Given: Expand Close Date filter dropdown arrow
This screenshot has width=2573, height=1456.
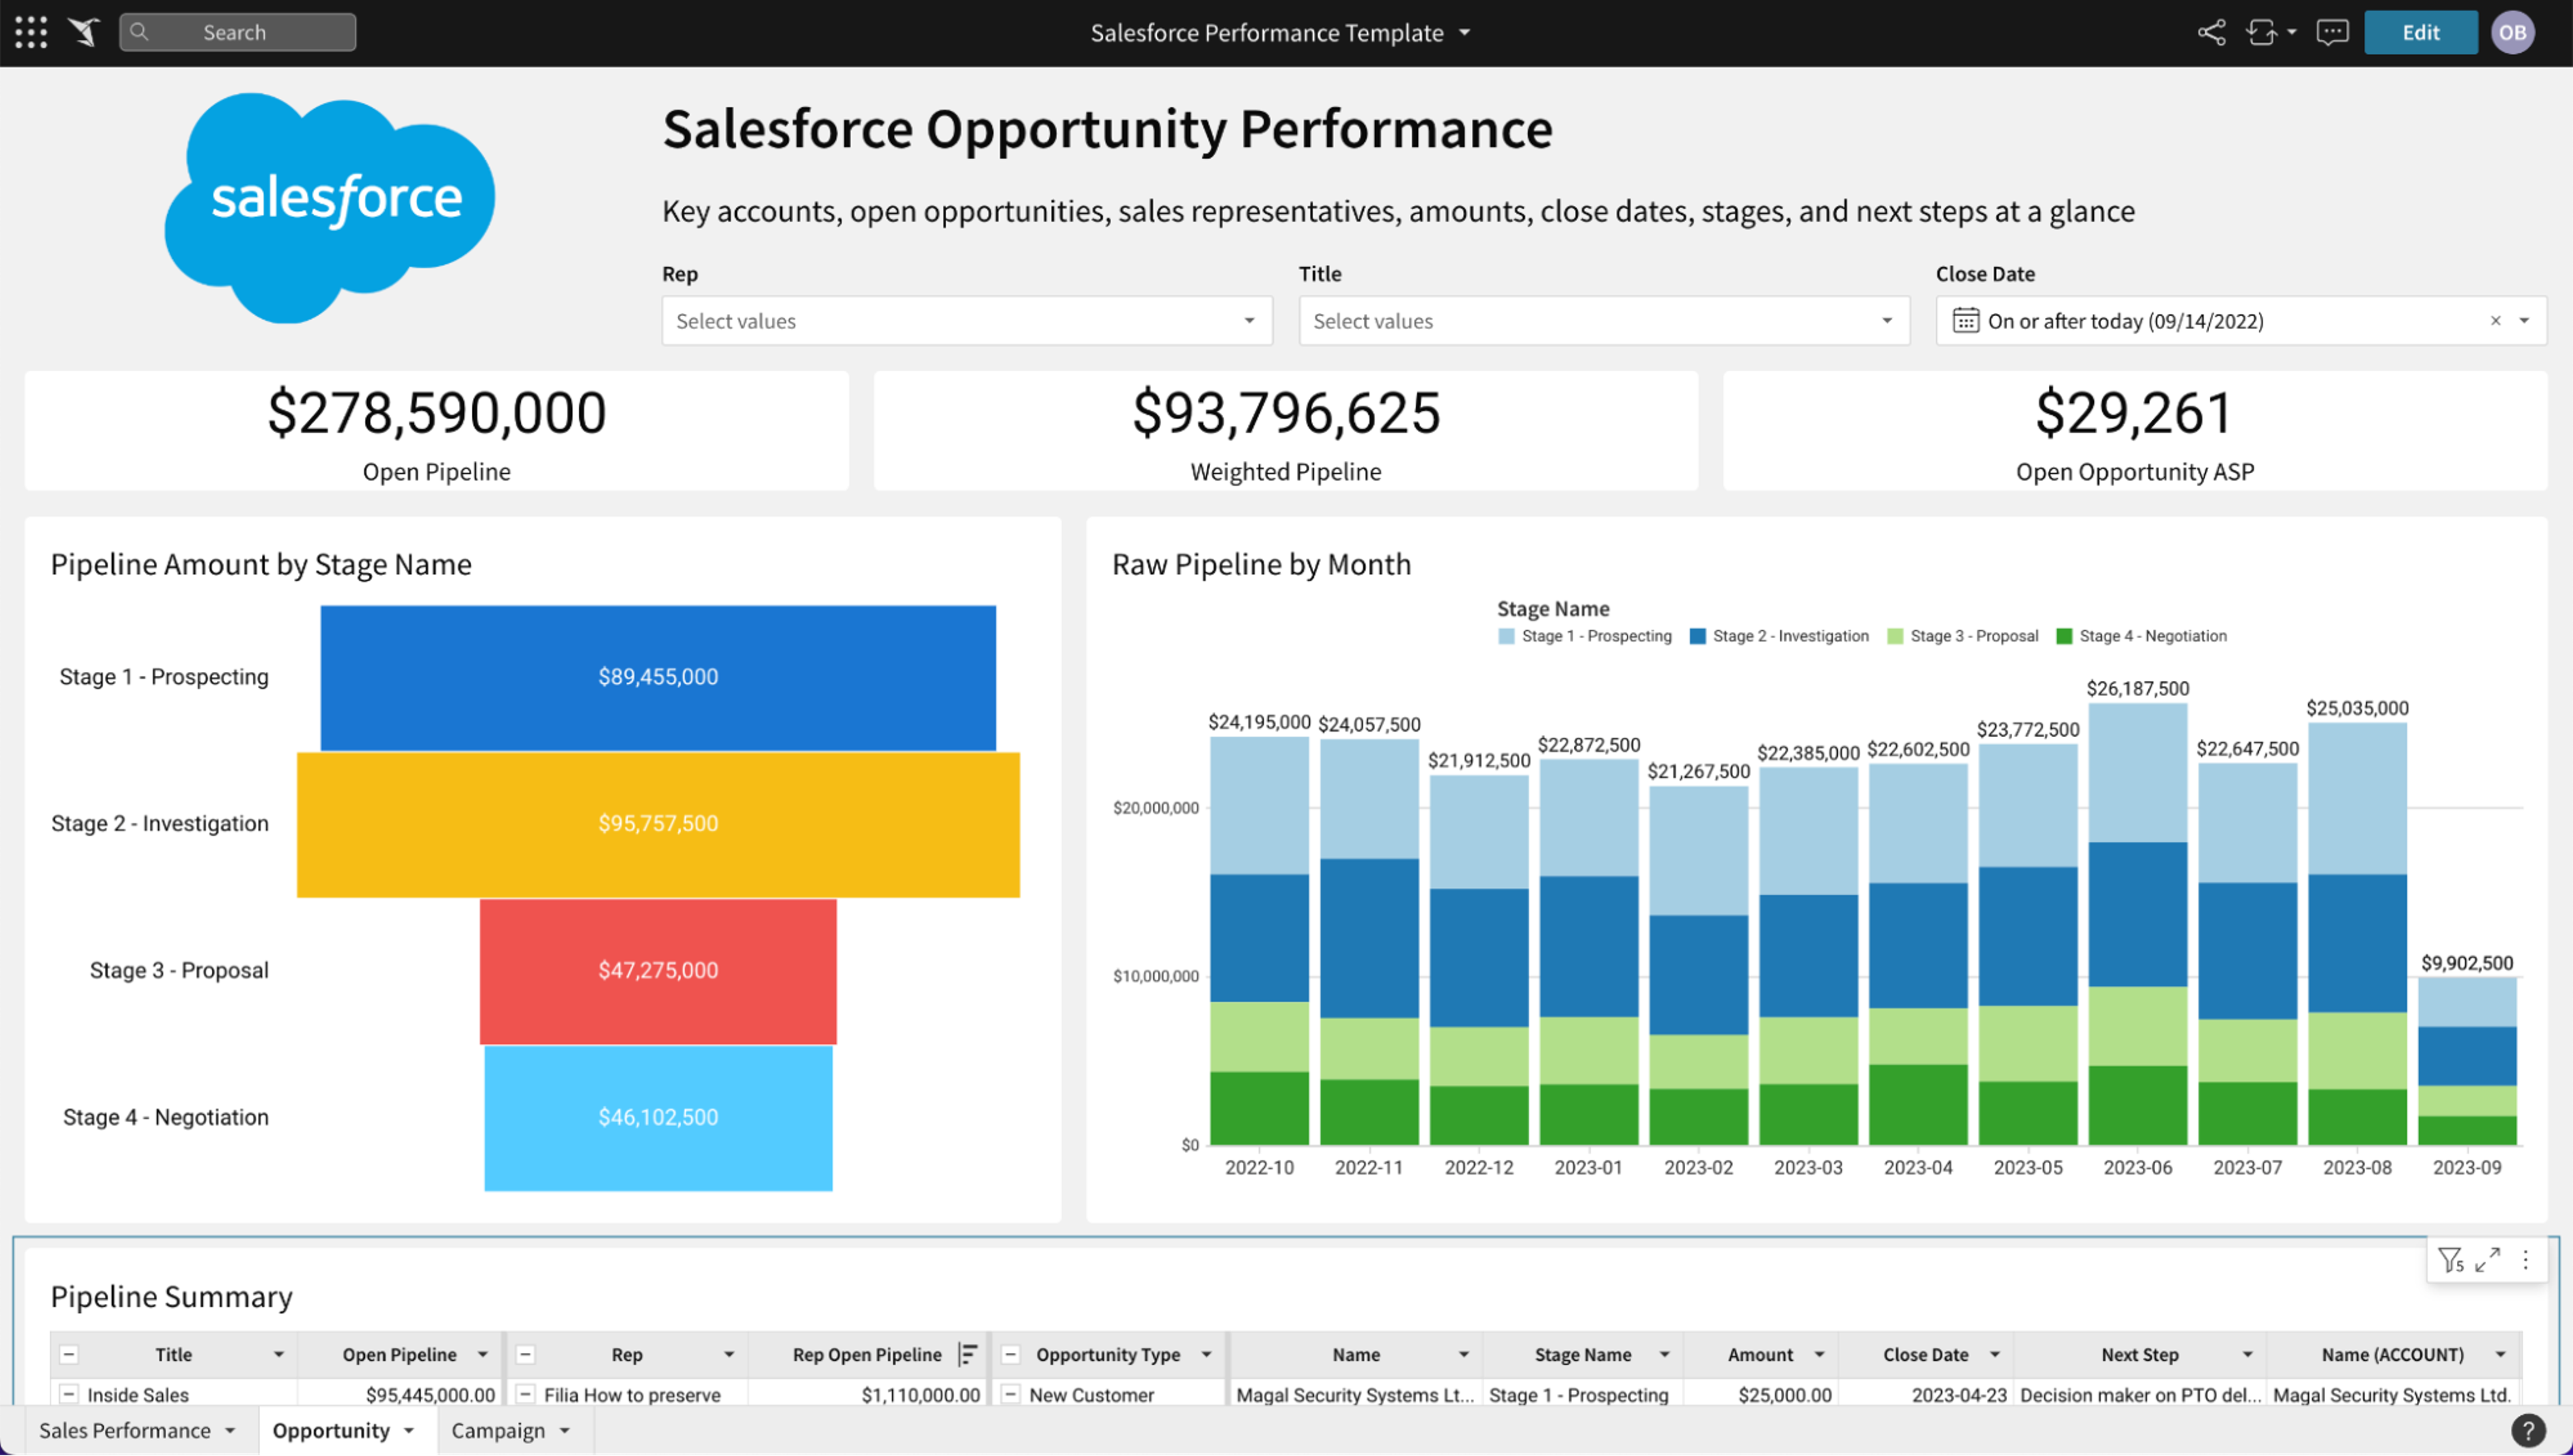Looking at the screenshot, I should point(2524,320).
